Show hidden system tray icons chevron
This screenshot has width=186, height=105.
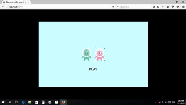click(156, 102)
